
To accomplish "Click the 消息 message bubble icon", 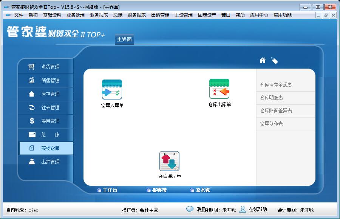I will pos(190,209).
